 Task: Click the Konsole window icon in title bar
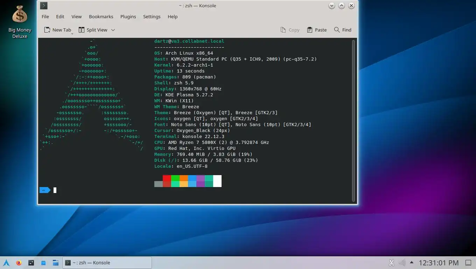point(44,6)
